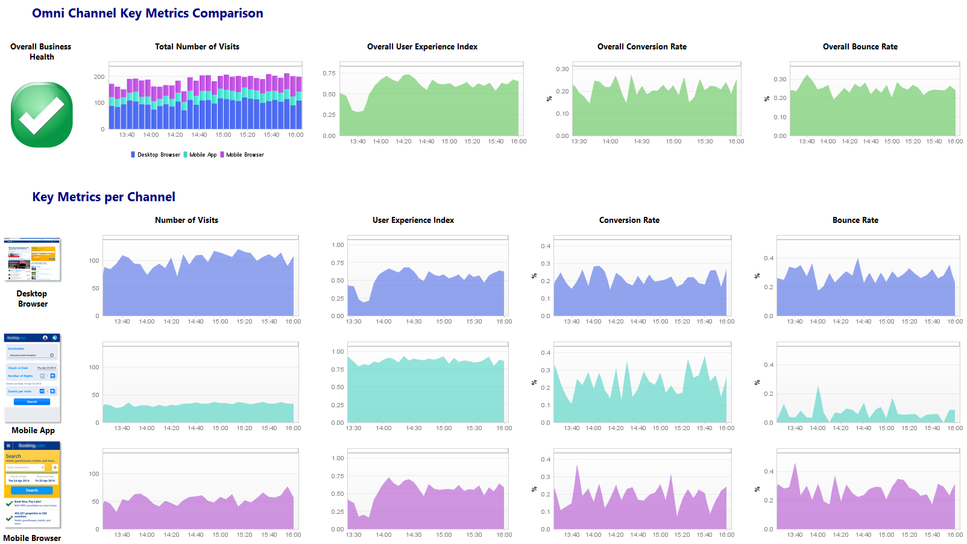
Task: Open the Mobile Browser screenshot thumbnail
Action: [33, 485]
